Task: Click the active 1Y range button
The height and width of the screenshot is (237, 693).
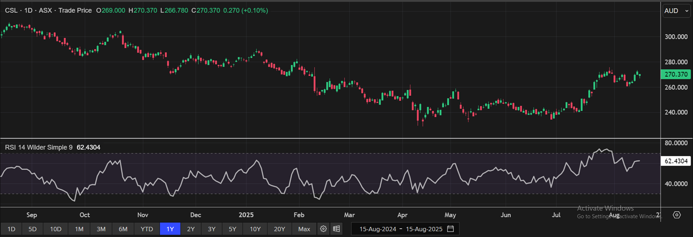Action: pos(170,229)
